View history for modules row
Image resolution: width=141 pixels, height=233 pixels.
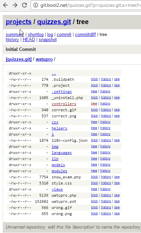click(105, 171)
